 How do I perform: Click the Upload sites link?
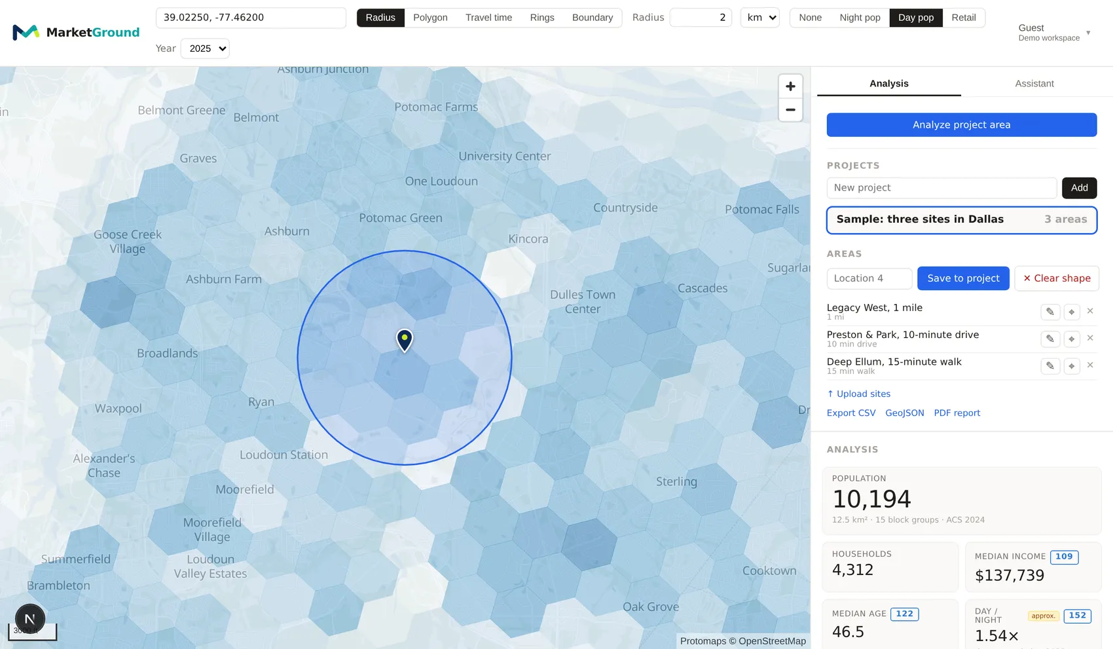pos(859,394)
